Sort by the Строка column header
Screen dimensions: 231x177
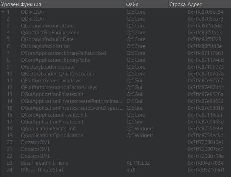coord(177,4)
